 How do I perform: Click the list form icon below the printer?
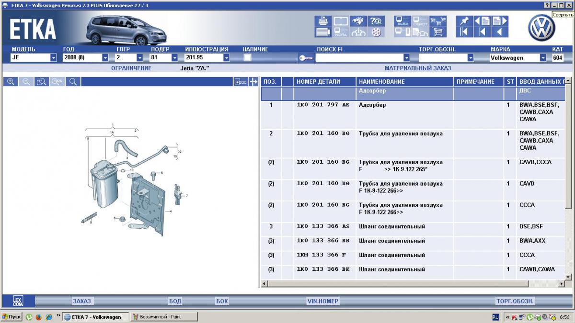[x=323, y=32]
